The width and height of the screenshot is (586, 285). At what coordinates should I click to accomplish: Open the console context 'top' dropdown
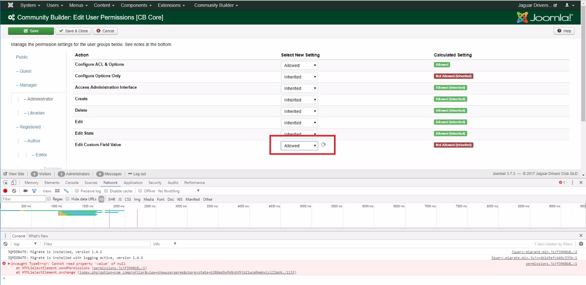(x=25, y=244)
